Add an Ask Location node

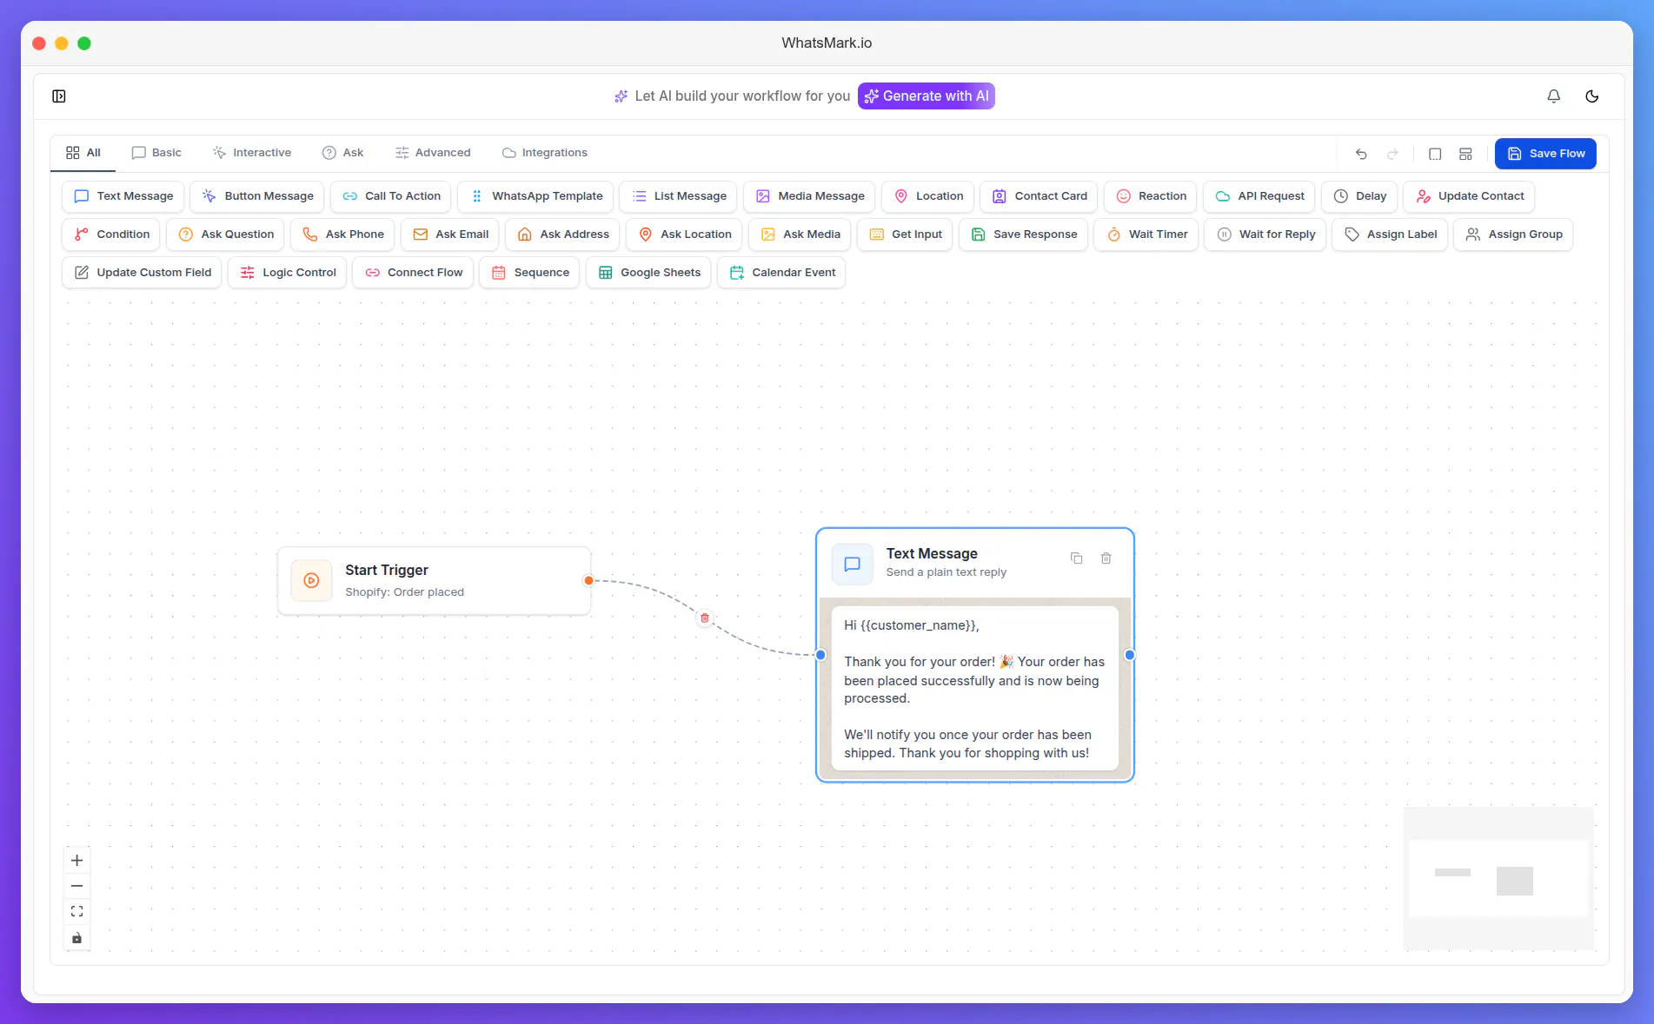click(684, 235)
